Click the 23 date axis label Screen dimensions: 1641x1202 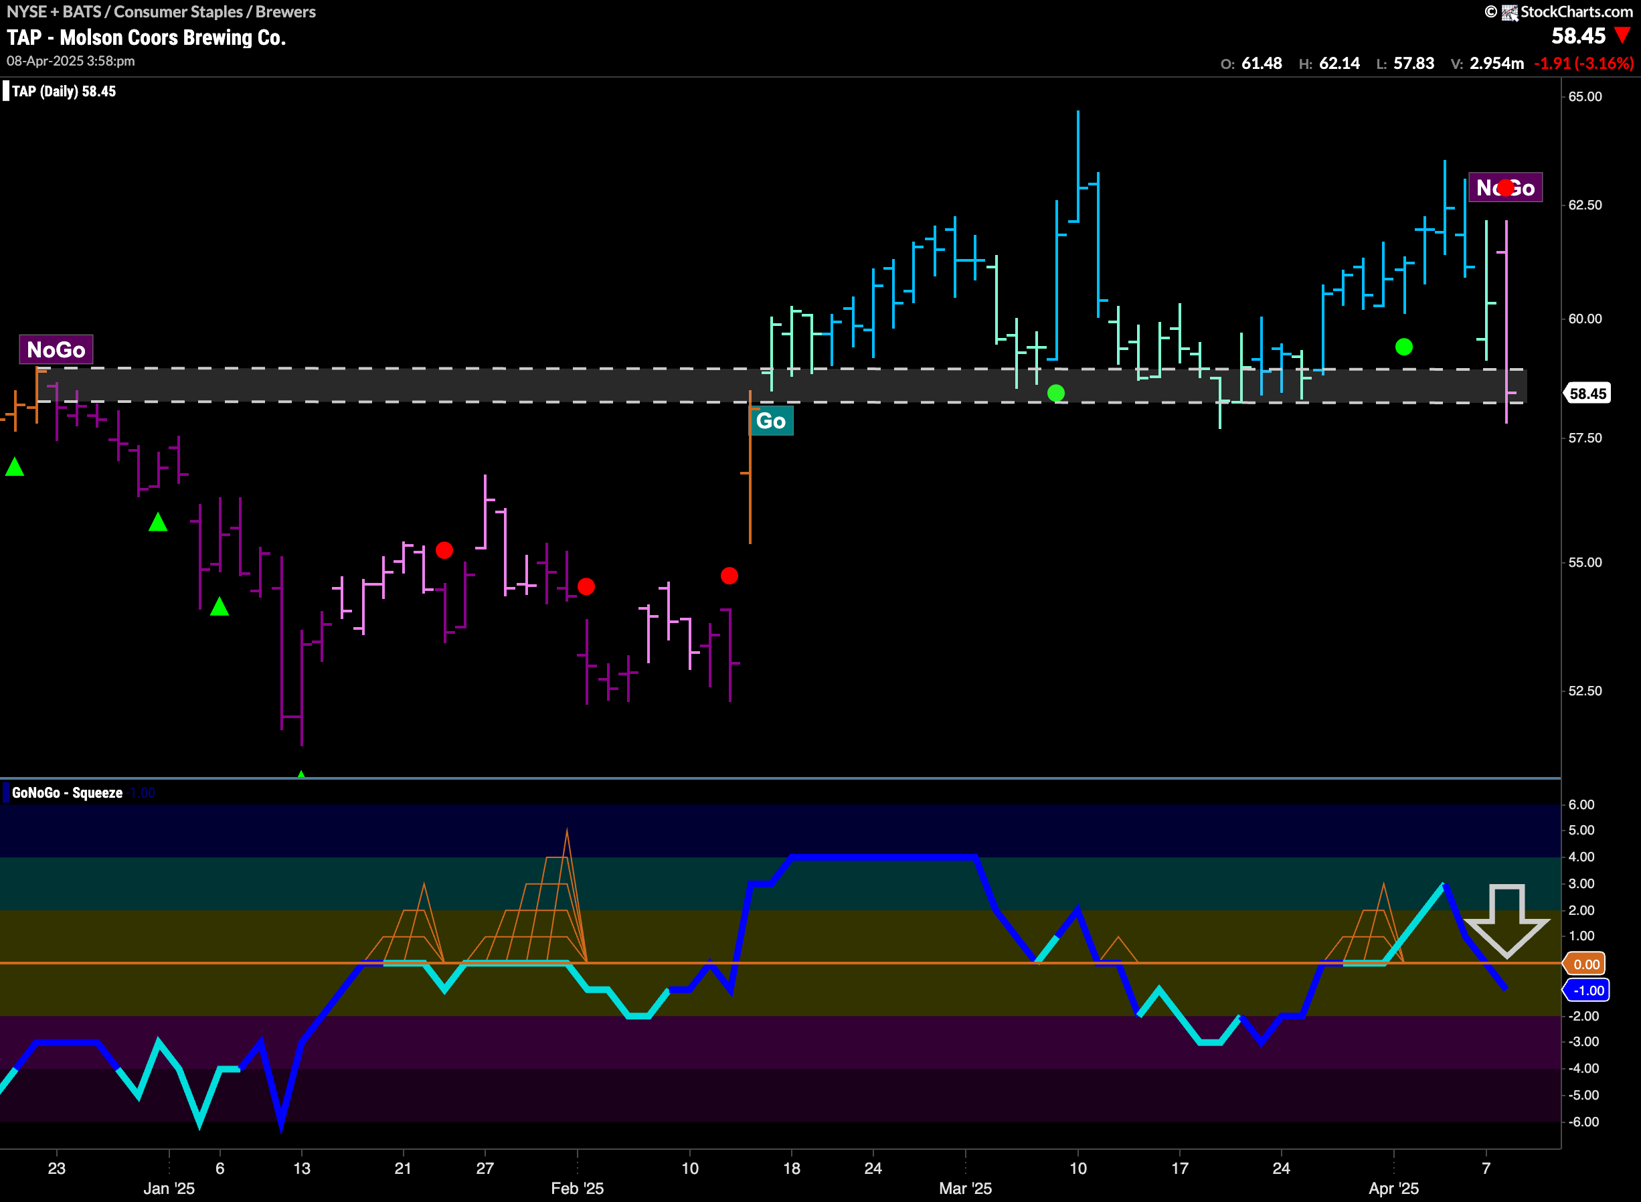57,1169
